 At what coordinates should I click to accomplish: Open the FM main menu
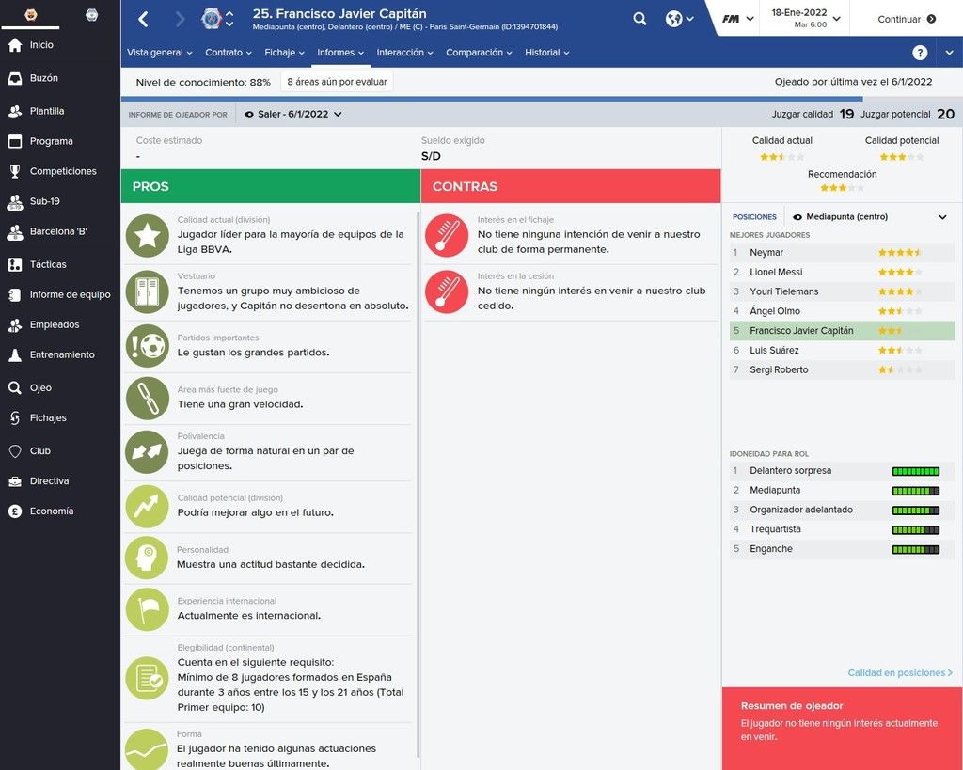pyautogui.click(x=737, y=19)
